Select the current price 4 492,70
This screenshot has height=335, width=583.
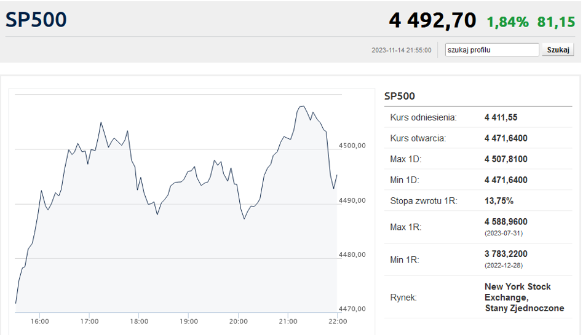432,20
